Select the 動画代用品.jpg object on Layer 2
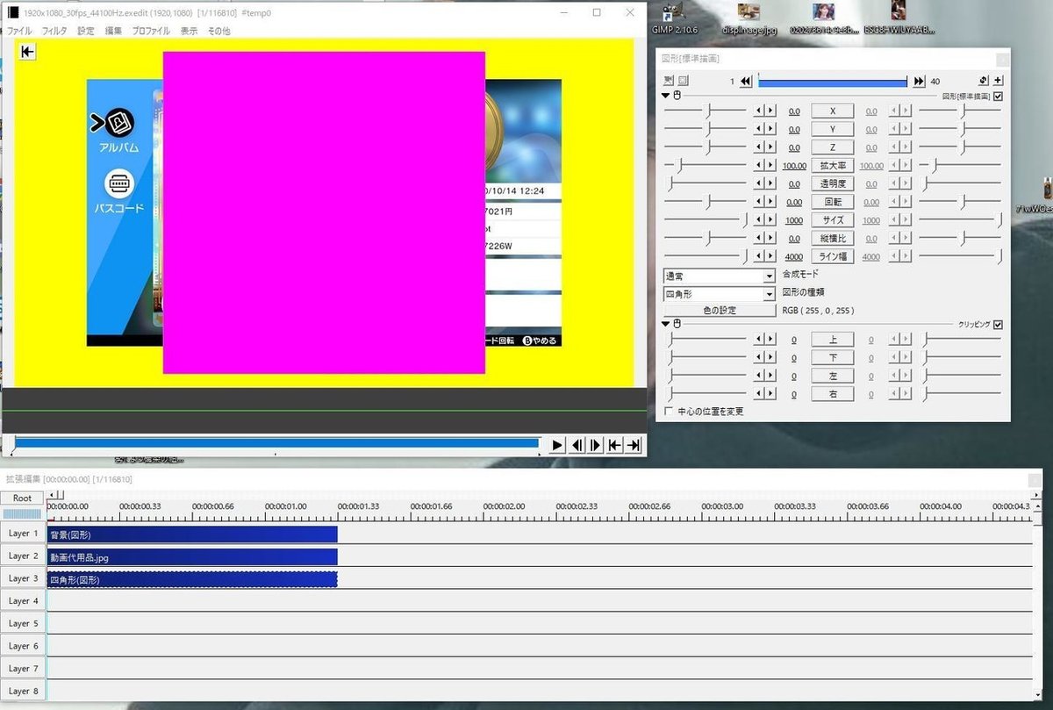The width and height of the screenshot is (1053, 710). pyautogui.click(x=192, y=556)
